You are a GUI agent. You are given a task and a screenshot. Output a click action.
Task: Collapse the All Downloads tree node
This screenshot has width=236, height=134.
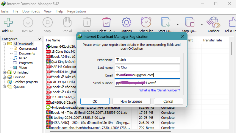(x=4, y=44)
